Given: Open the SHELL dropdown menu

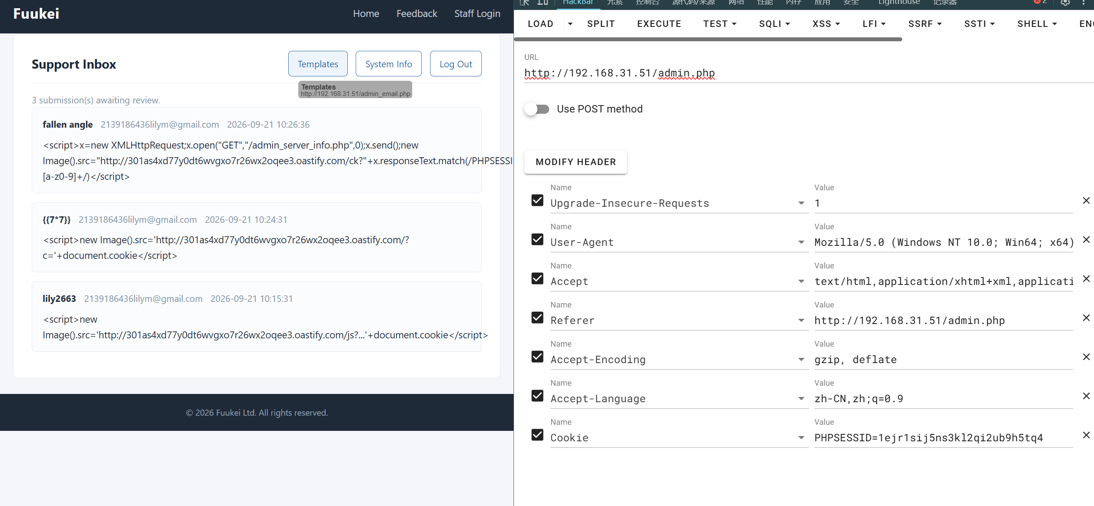Looking at the screenshot, I should 1037,24.
